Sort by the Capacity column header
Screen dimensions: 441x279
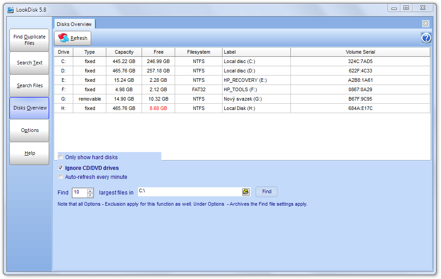(x=124, y=52)
